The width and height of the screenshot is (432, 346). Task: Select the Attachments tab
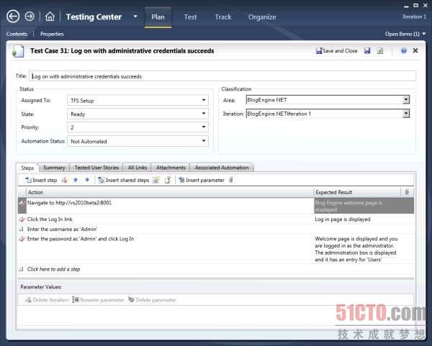pos(171,168)
